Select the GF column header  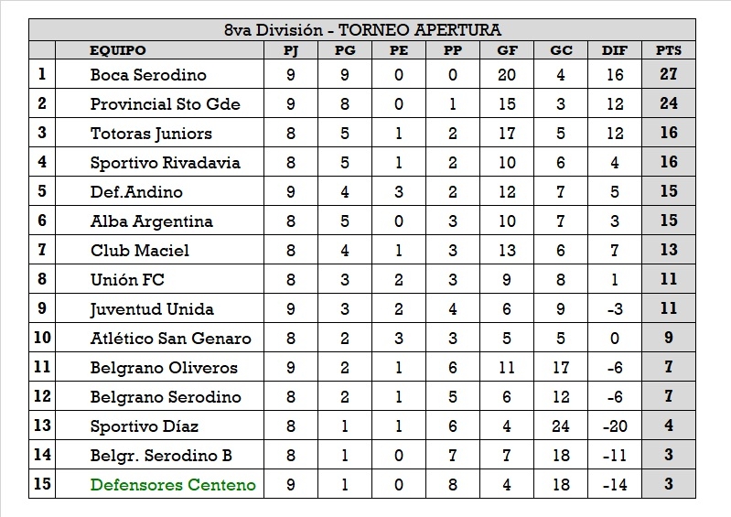(x=507, y=50)
